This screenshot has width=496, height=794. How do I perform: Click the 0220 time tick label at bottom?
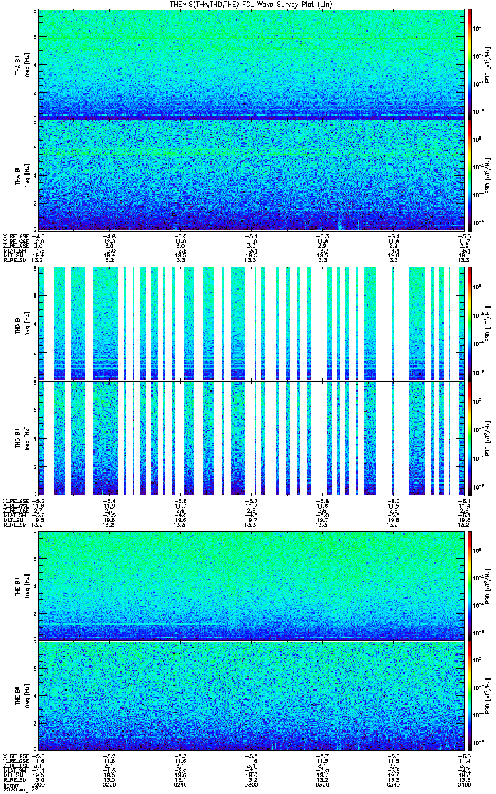coord(110,784)
